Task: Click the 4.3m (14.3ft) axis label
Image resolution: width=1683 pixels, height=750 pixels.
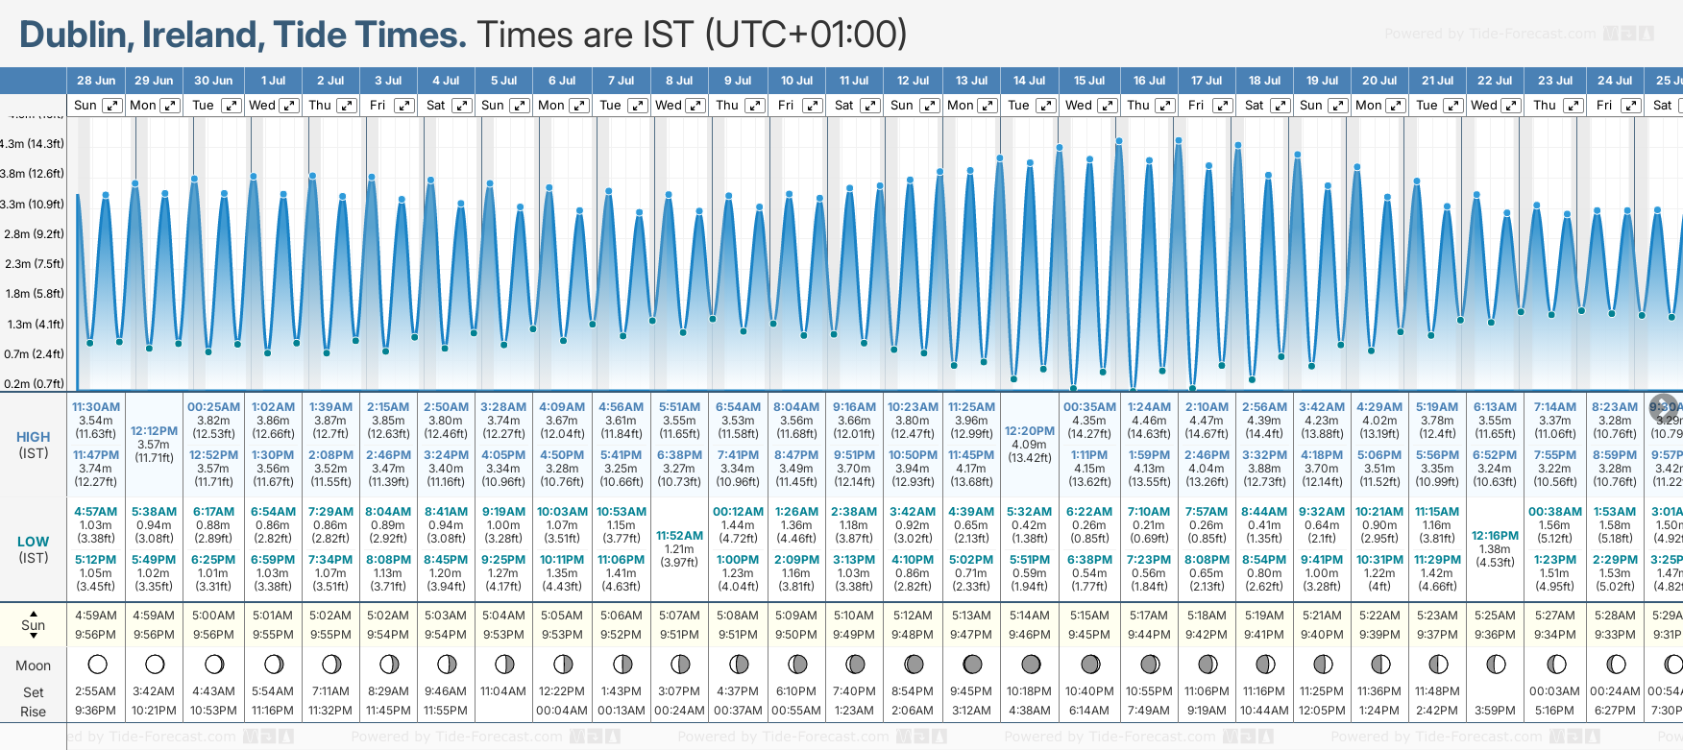Action: pos(33,144)
